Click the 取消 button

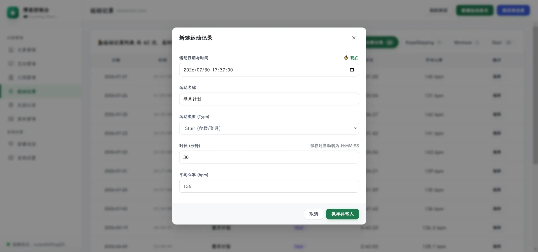pos(314,214)
